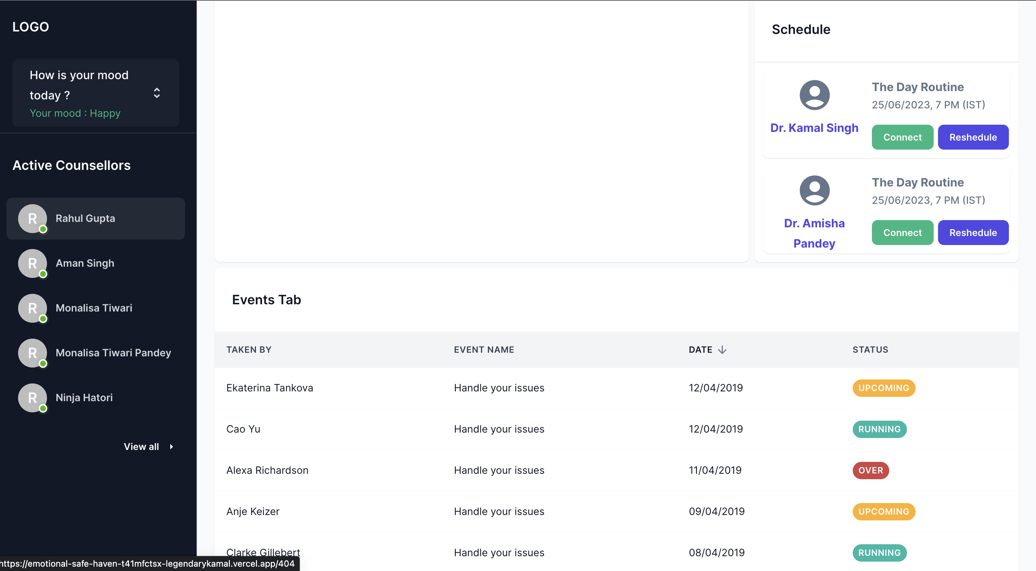Select Rahul Gupta counsellor entry
Screen dimensions: 1036x571
pos(95,218)
